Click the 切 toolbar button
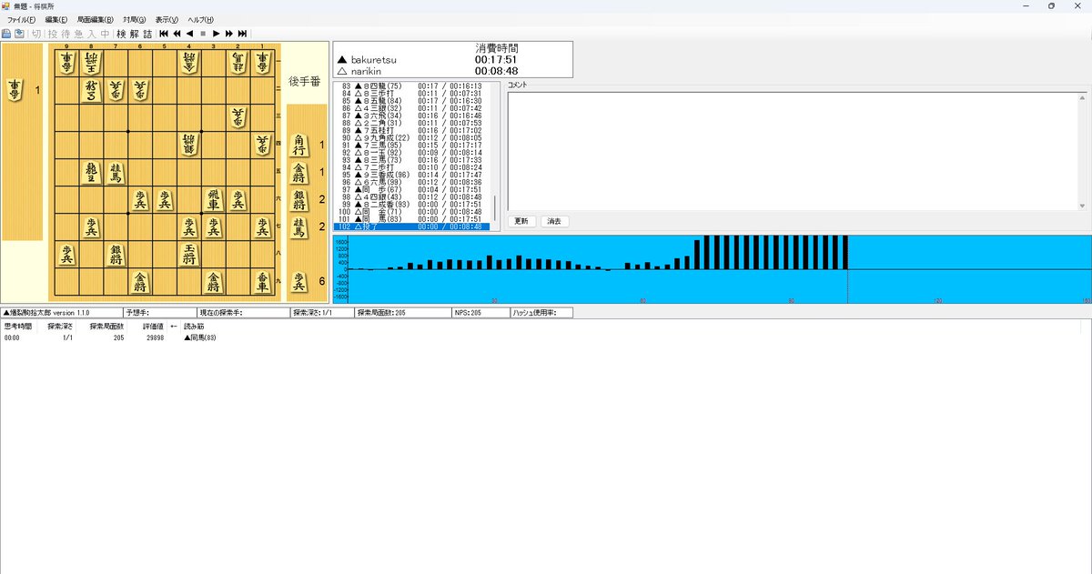The image size is (1092, 574). click(x=36, y=34)
